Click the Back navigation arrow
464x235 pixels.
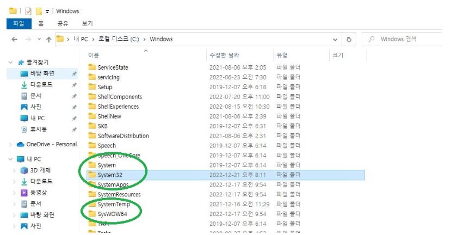point(14,39)
